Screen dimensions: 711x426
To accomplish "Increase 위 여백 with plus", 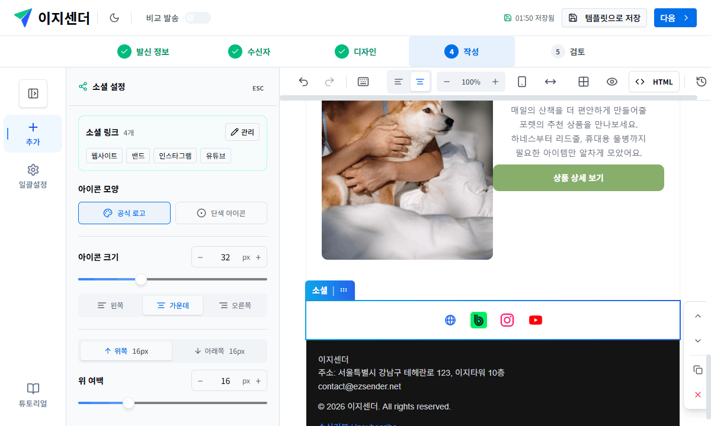I will (x=258, y=381).
